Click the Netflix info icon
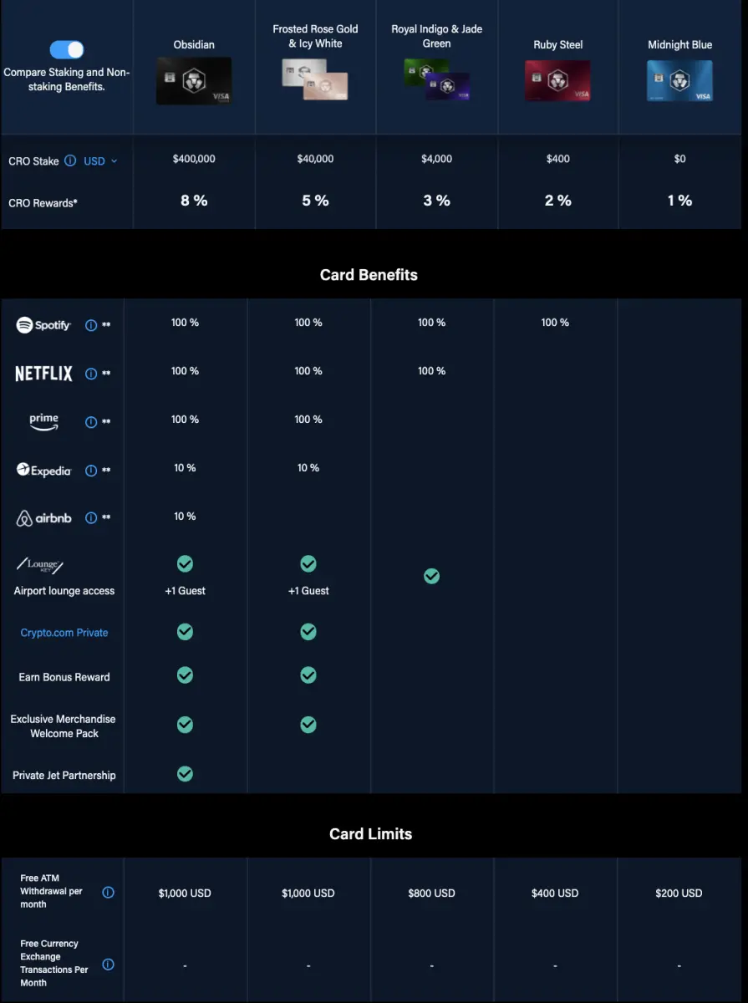Image resolution: width=748 pixels, height=1003 pixels. [x=91, y=374]
